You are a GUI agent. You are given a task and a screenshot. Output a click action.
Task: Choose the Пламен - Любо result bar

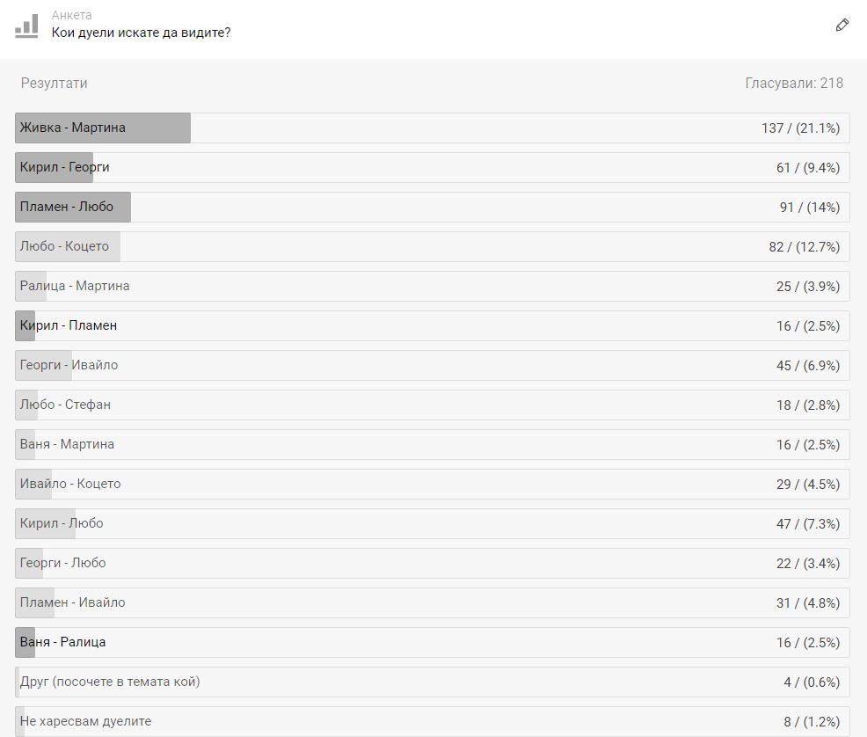pyautogui.click(x=433, y=207)
